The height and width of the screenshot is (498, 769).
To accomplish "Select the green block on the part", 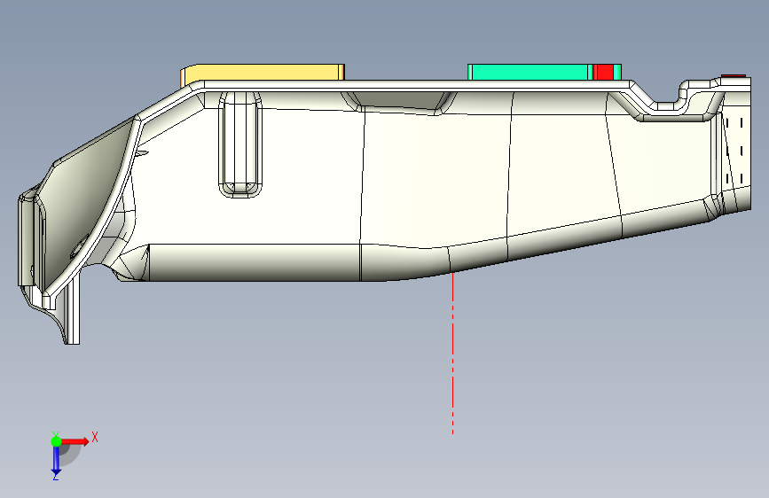I will (529, 72).
